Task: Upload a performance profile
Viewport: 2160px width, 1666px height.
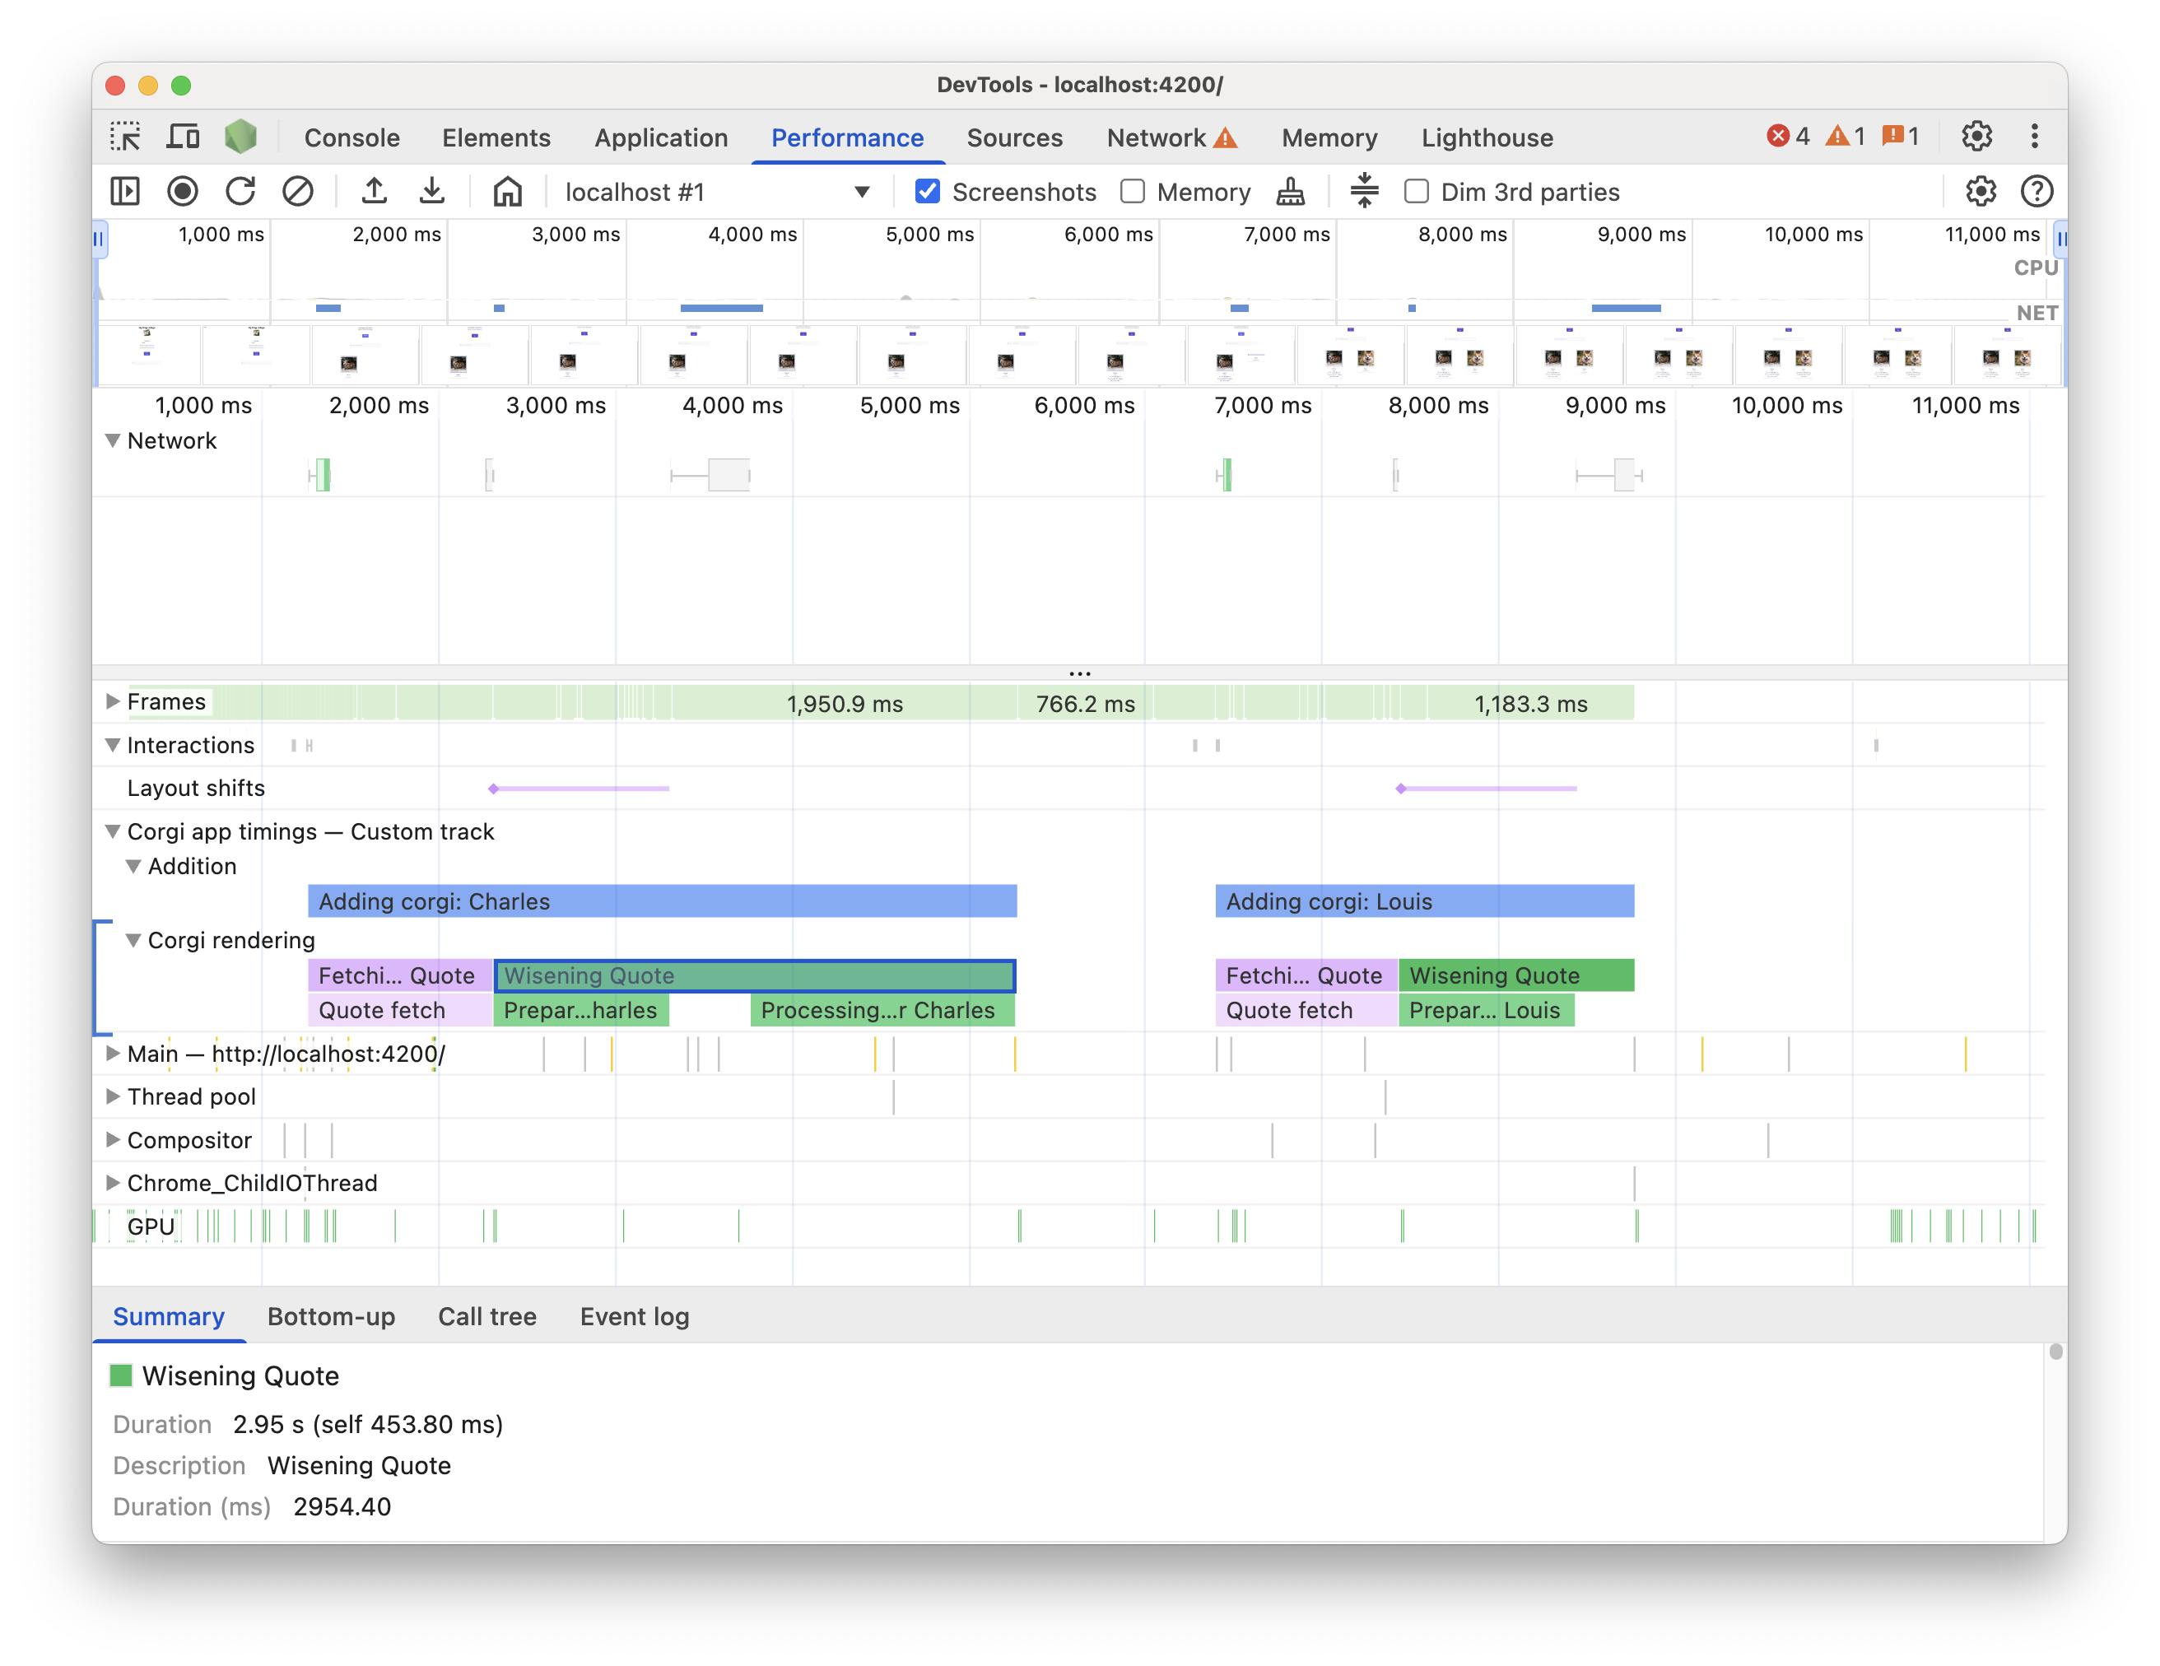Action: coord(374,191)
